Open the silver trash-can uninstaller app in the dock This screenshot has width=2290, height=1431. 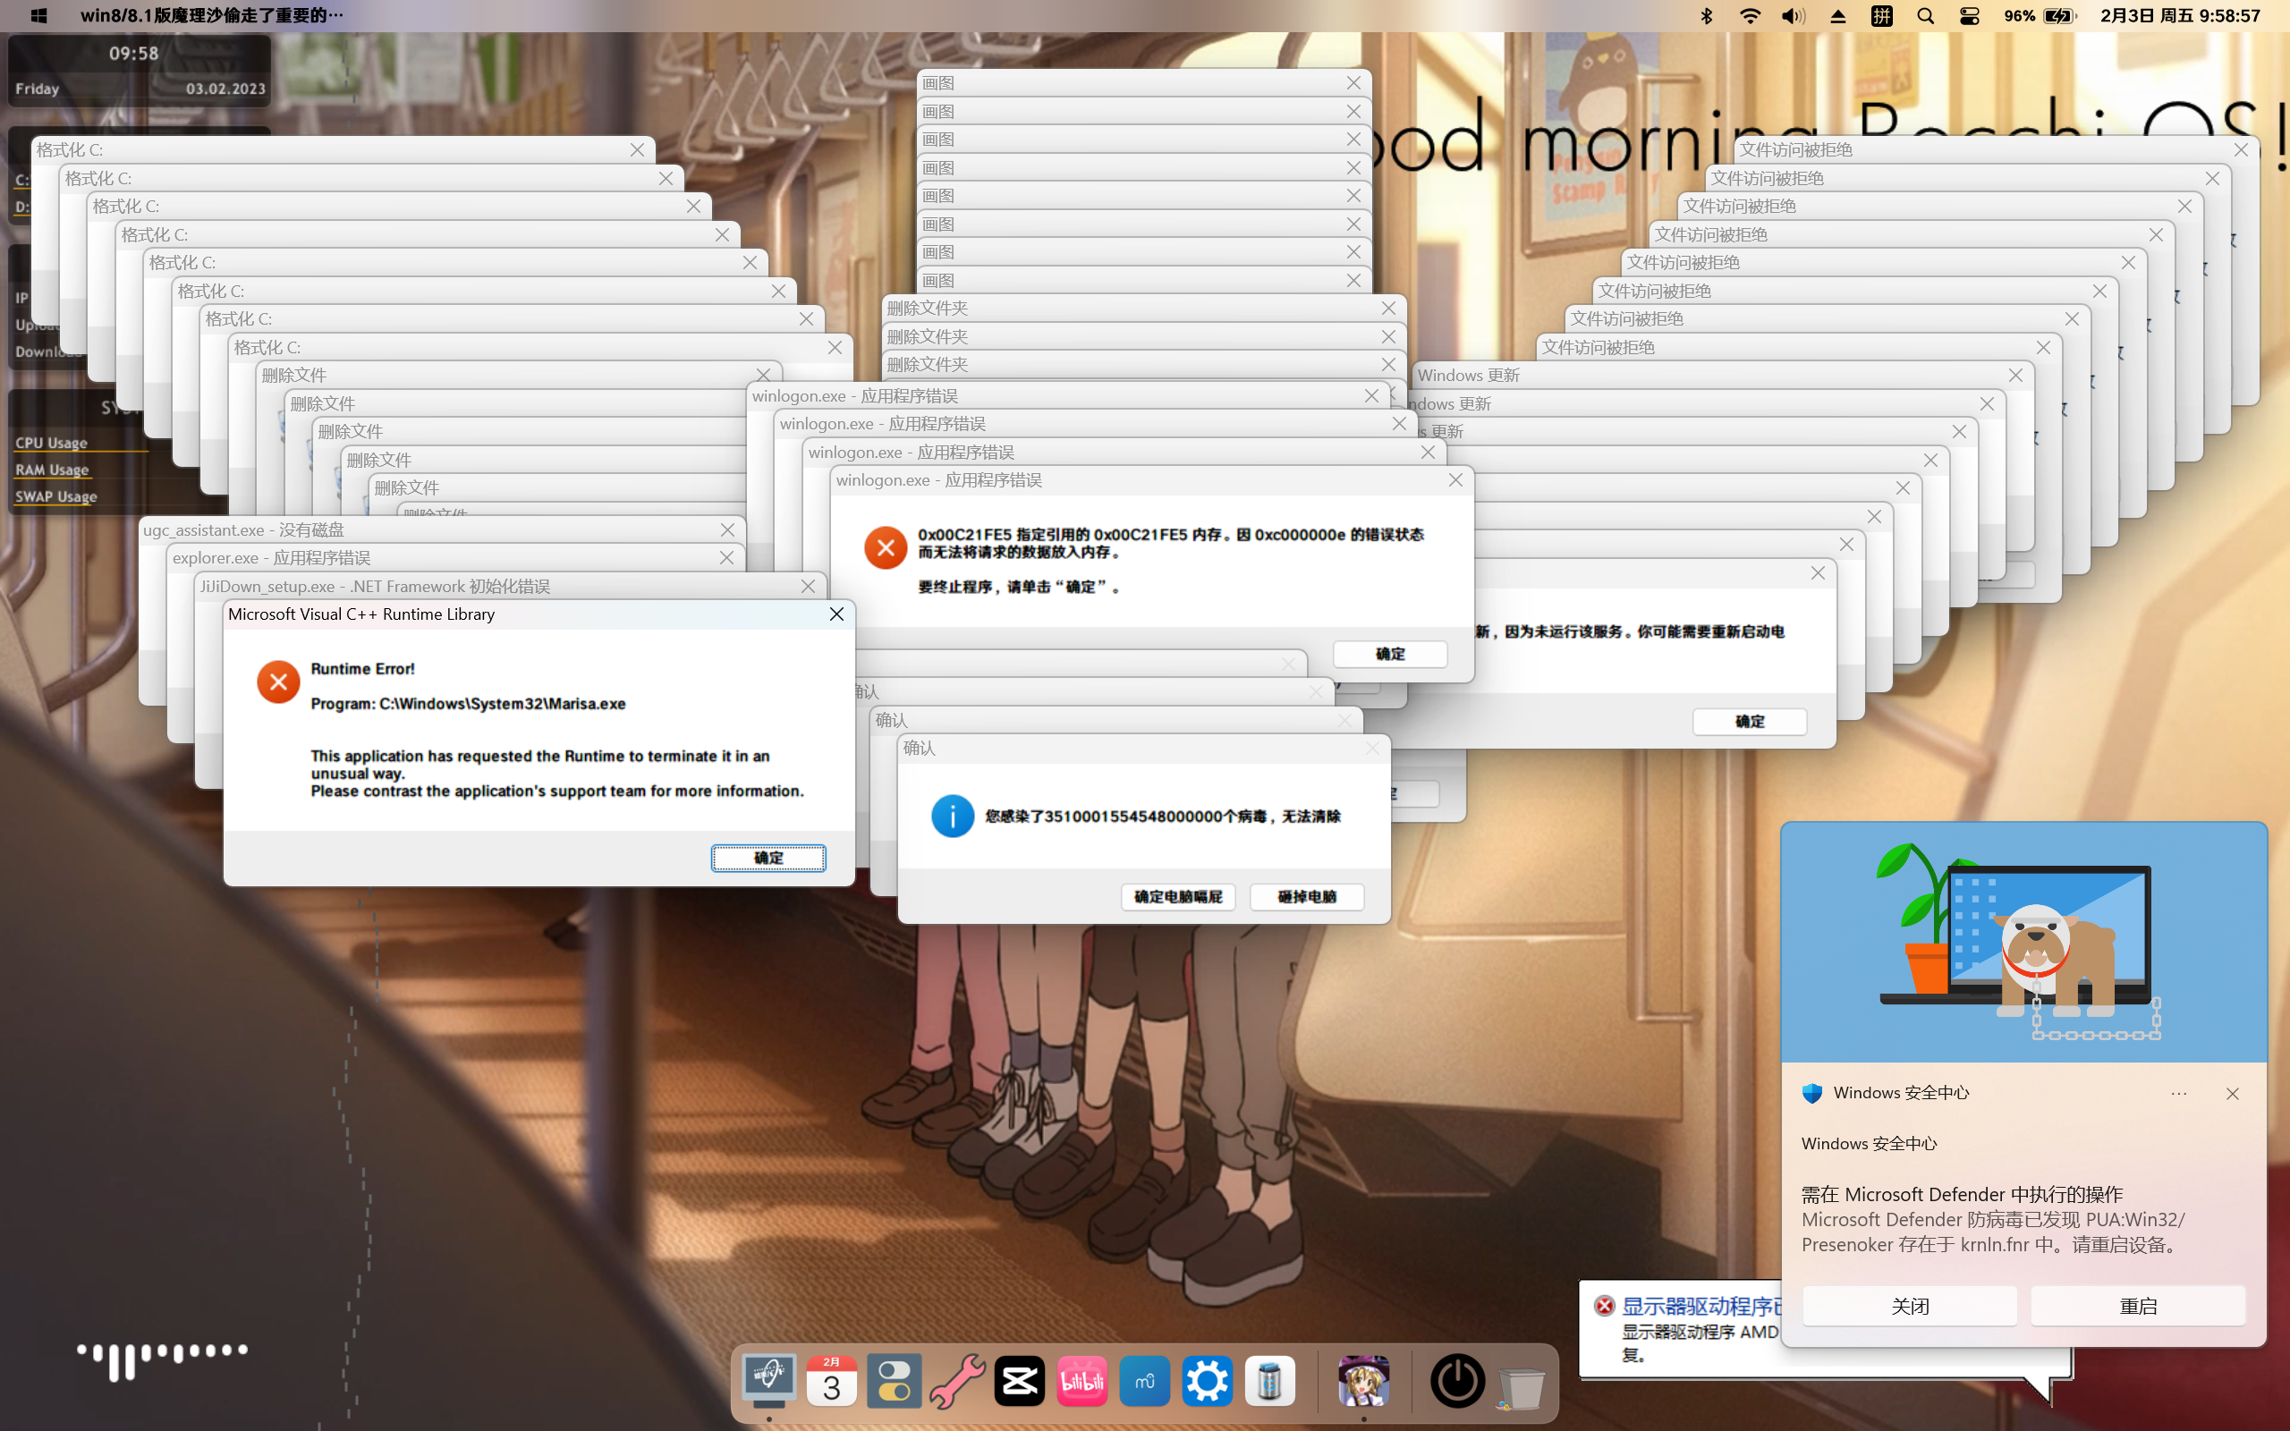coord(1270,1381)
